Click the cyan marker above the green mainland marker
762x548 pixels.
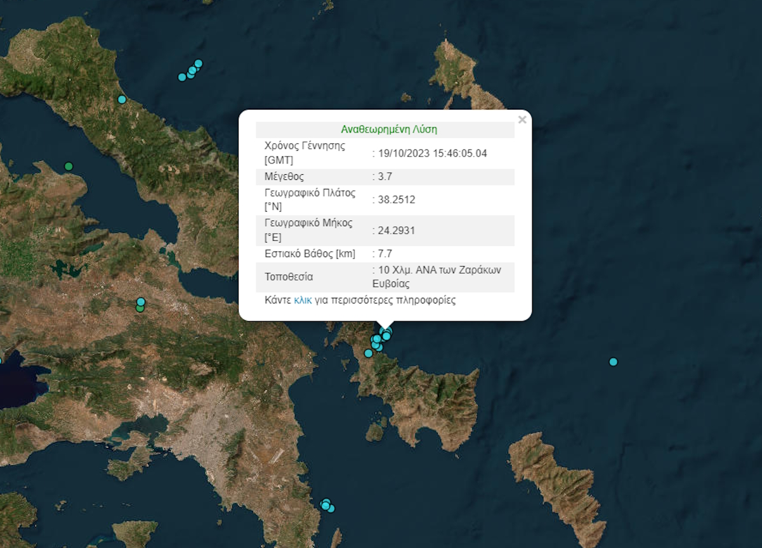pos(141,302)
